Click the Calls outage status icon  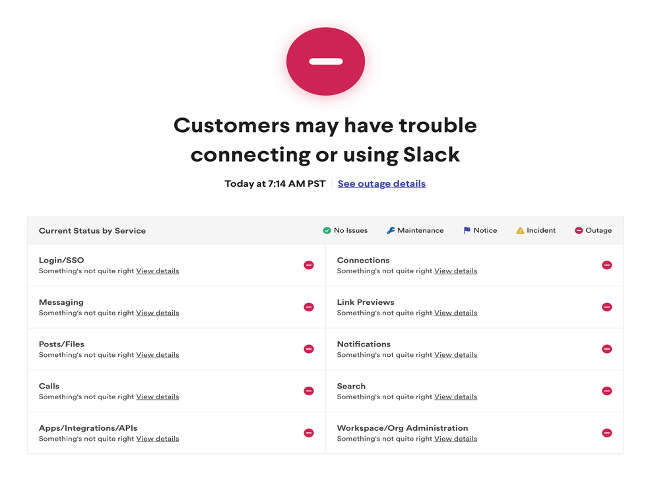point(308,391)
